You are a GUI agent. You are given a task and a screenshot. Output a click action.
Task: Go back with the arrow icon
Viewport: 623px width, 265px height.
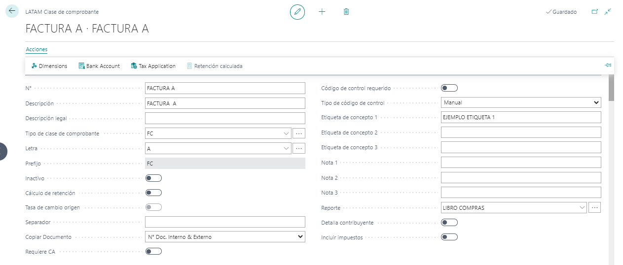(12, 11)
